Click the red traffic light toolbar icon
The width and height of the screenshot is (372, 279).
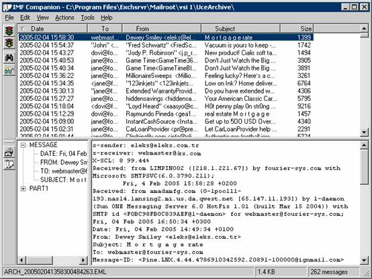(x=9, y=31)
